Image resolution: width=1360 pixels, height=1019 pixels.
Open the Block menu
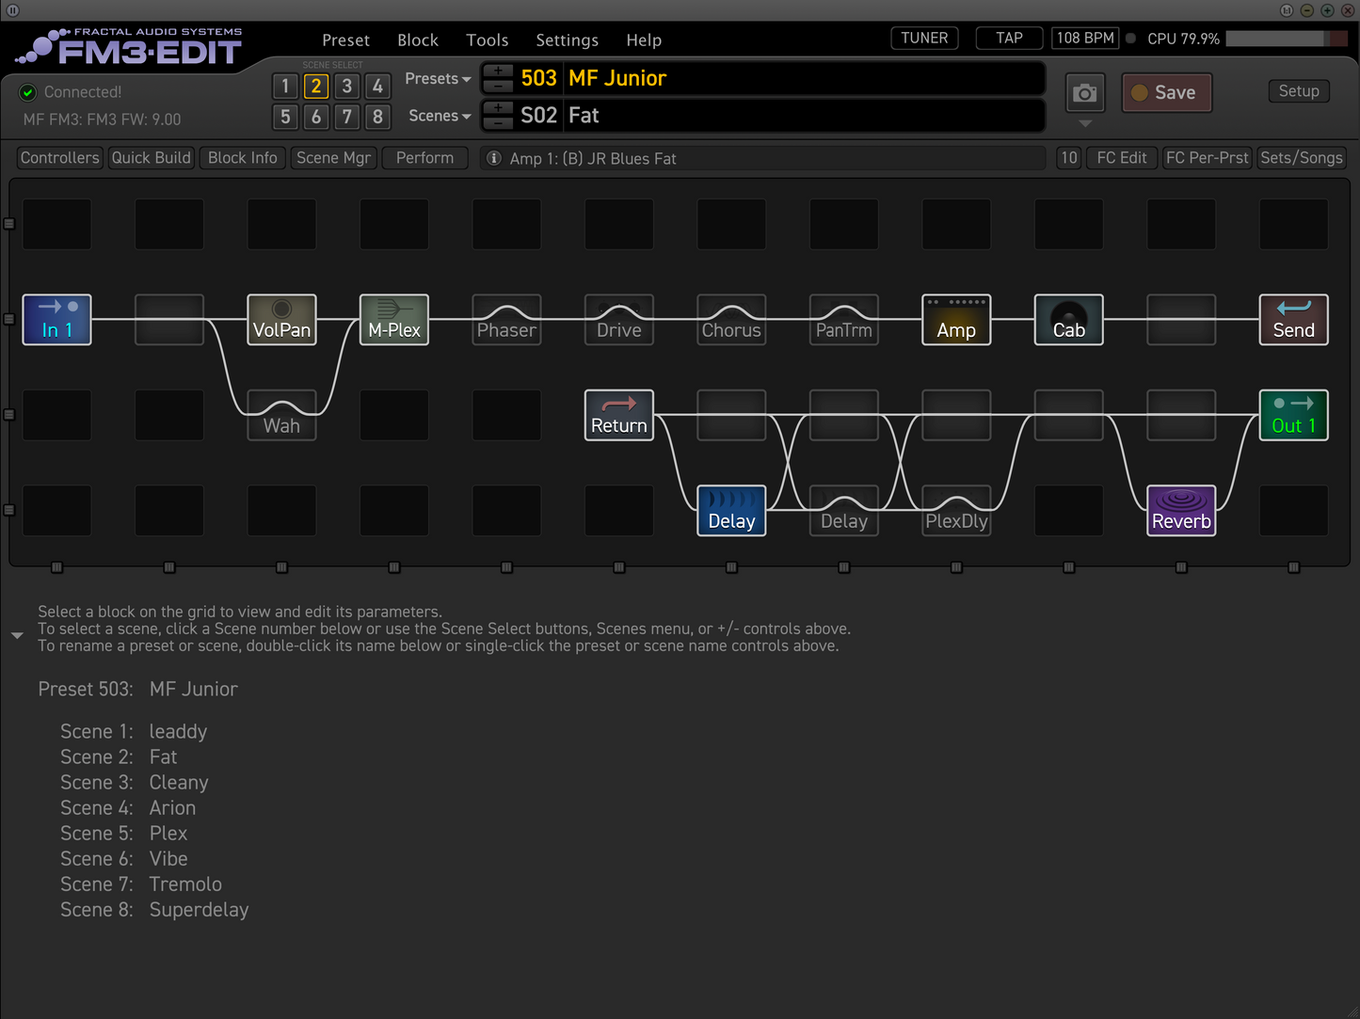(x=418, y=40)
